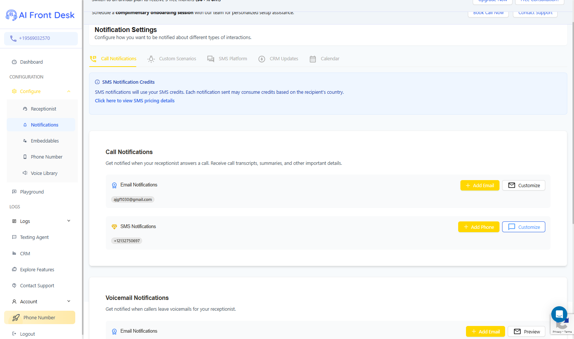Click the Embeddables icon in sidebar
Screen dimensions: 574x339
(x=25, y=141)
